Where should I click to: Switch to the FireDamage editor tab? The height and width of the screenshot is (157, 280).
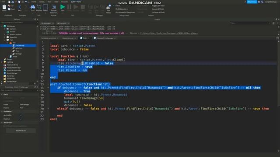click(x=104, y=38)
